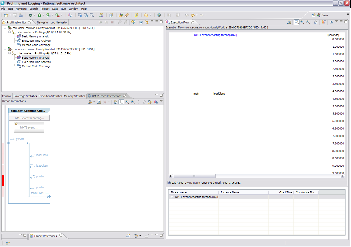Screen dimensions: 351x247
Task: Toggle zoom-to-area tool in Execution Flow toolbar
Action: 296,22
